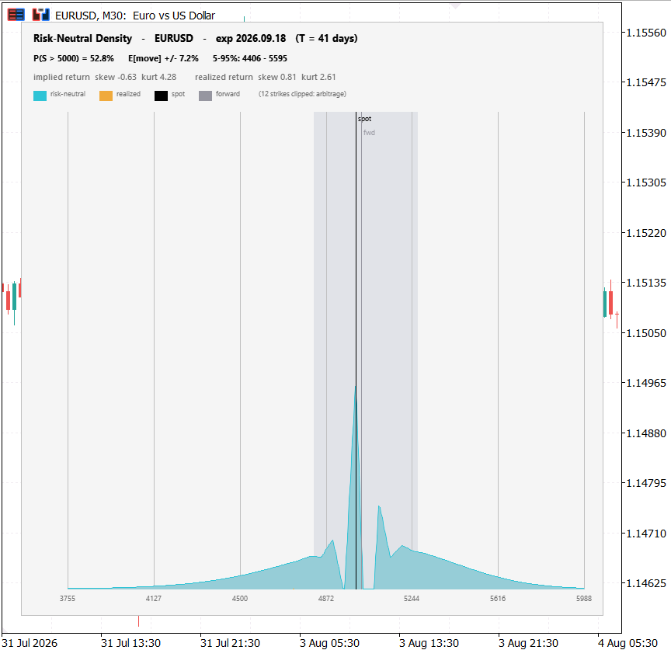Click the strike axis label 3755
Screen dimensions: 671x650
pos(68,598)
